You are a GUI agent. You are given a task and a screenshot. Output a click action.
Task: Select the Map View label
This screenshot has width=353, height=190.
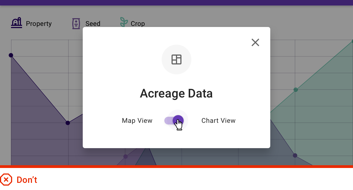(x=137, y=121)
